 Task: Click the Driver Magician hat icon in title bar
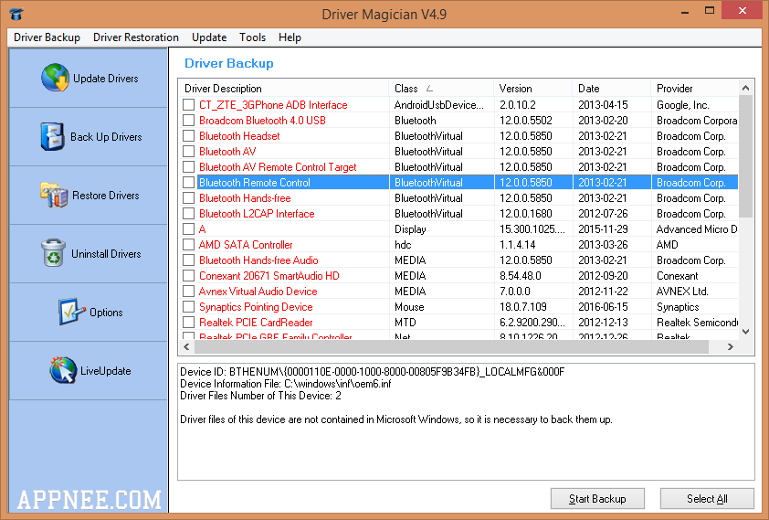16,14
